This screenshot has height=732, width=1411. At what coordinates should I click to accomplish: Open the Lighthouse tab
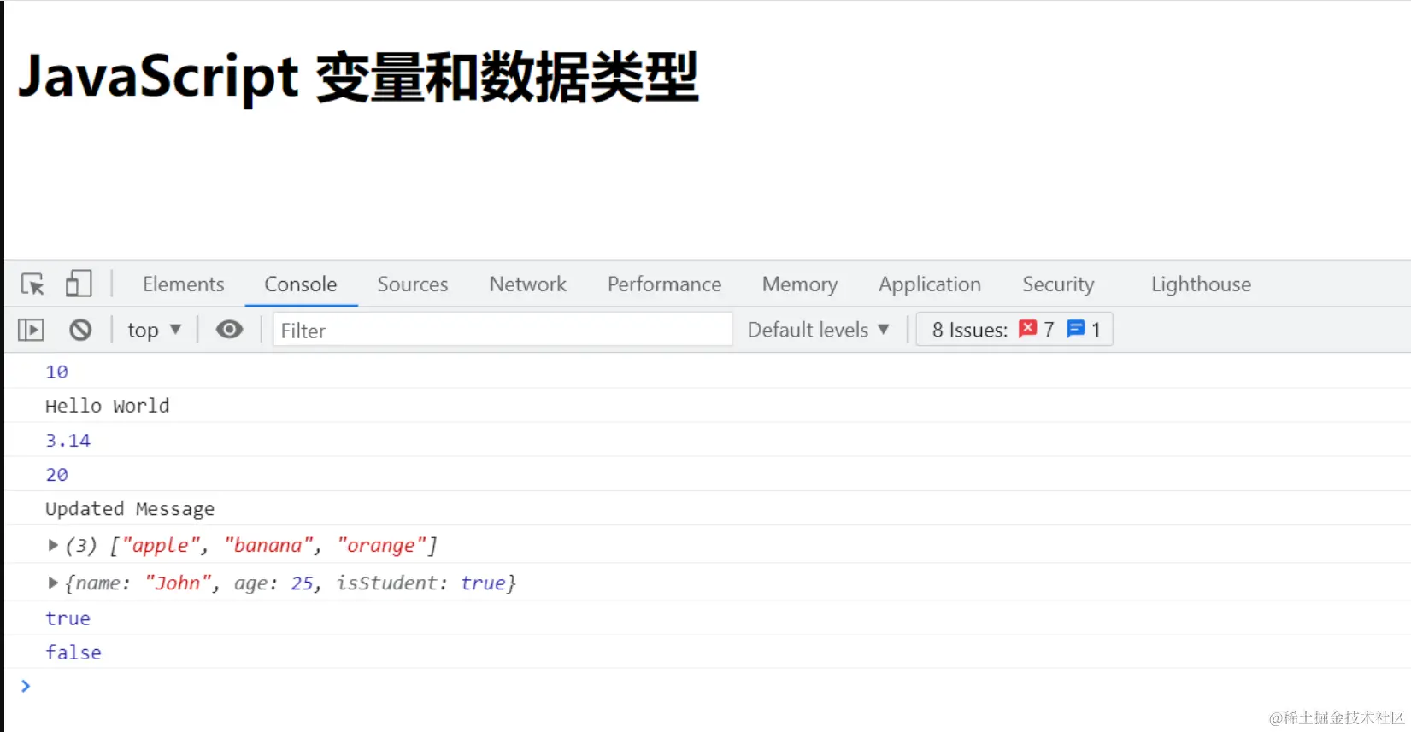pyautogui.click(x=1201, y=284)
